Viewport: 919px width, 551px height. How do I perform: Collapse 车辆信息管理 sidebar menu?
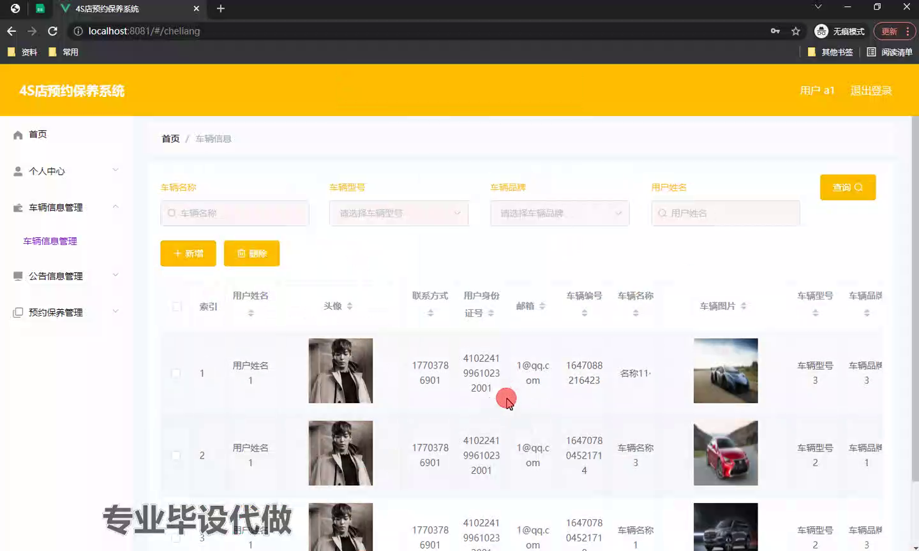66,207
